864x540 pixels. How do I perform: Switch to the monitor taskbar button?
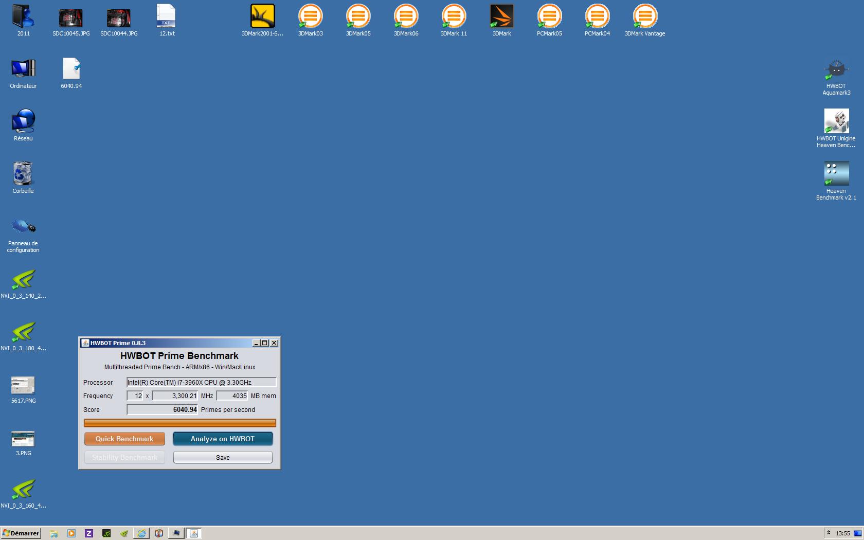coord(176,533)
